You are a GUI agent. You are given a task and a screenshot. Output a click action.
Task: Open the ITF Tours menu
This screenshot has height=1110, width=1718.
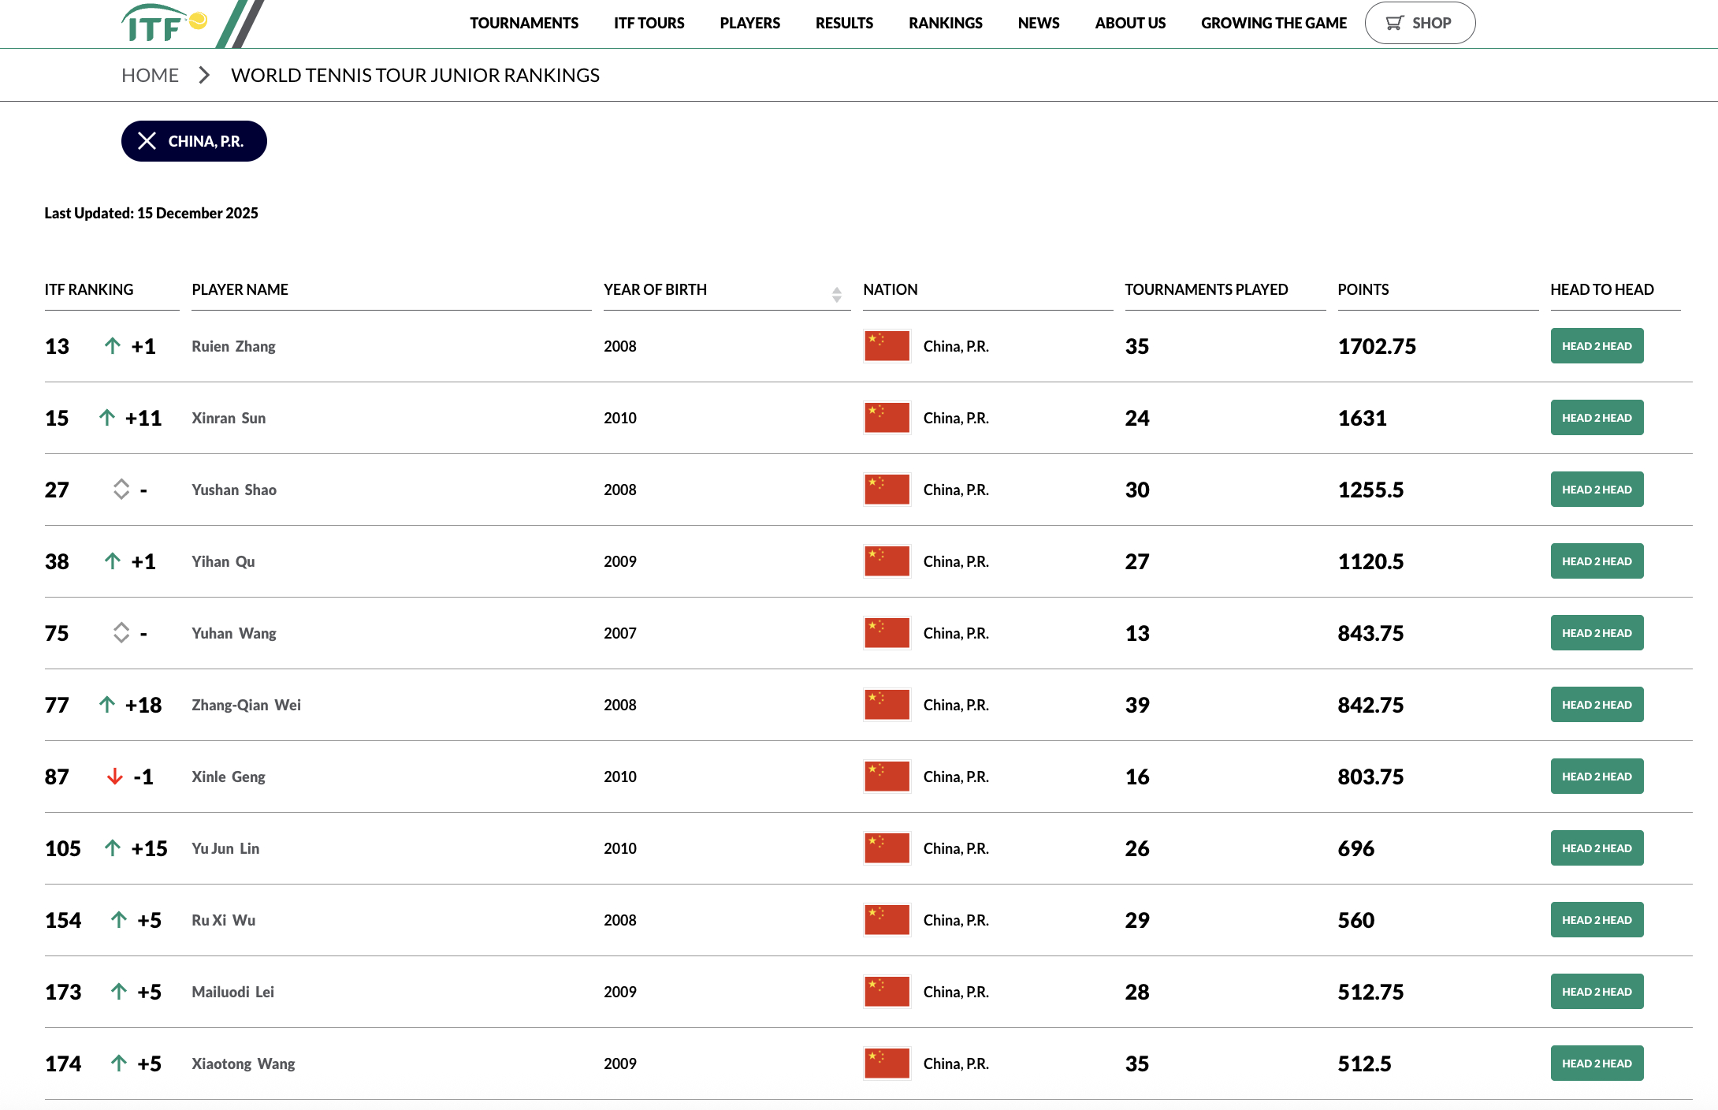coord(649,23)
